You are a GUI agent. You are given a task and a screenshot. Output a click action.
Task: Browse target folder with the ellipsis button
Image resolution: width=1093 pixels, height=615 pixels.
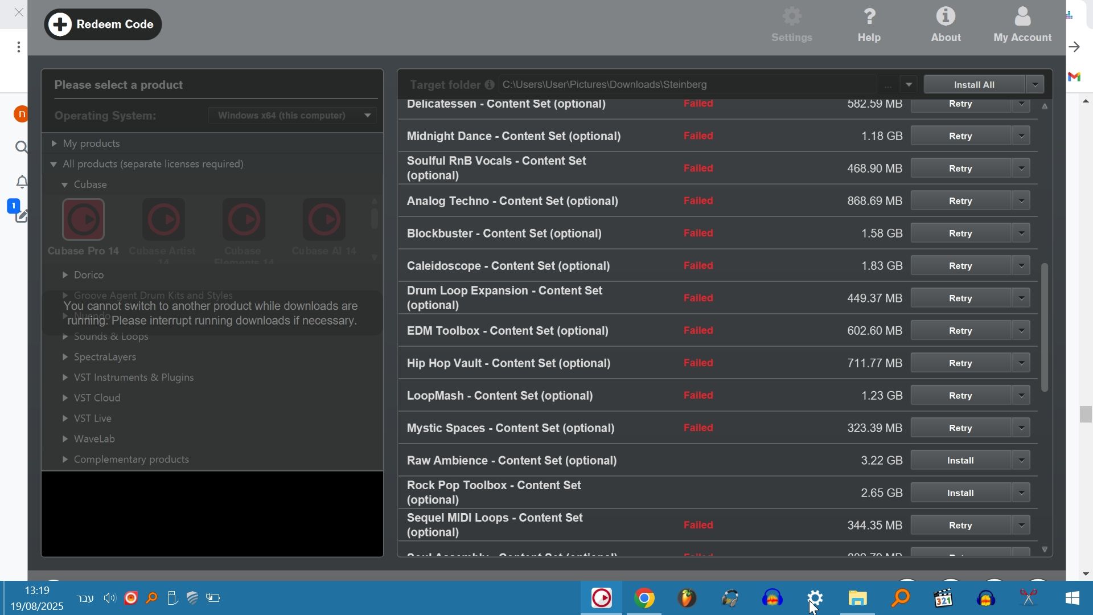tap(887, 85)
